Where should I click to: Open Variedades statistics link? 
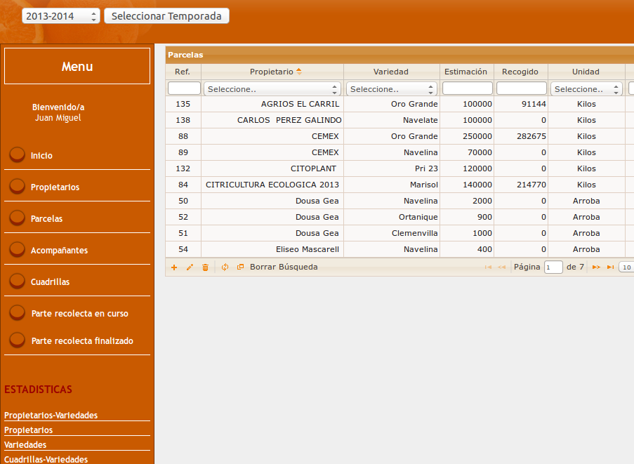tap(25, 444)
